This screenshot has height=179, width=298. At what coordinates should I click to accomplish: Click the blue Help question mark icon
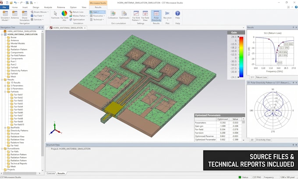point(177,13)
